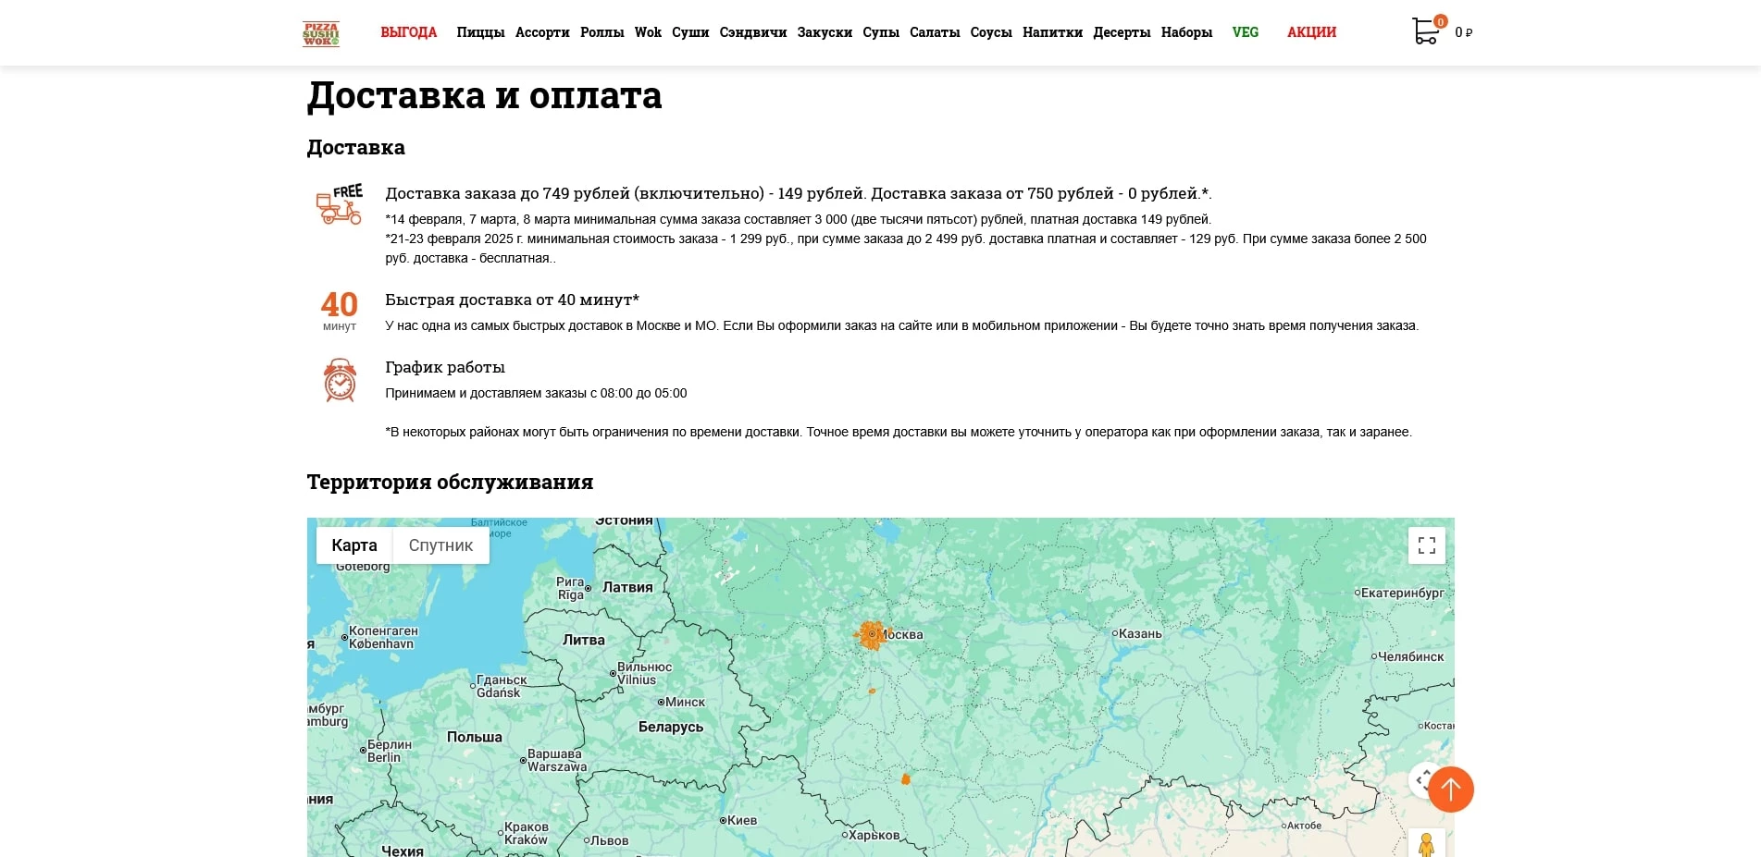Click the free delivery scooter icon
The height and width of the screenshot is (857, 1761).
(x=340, y=204)
